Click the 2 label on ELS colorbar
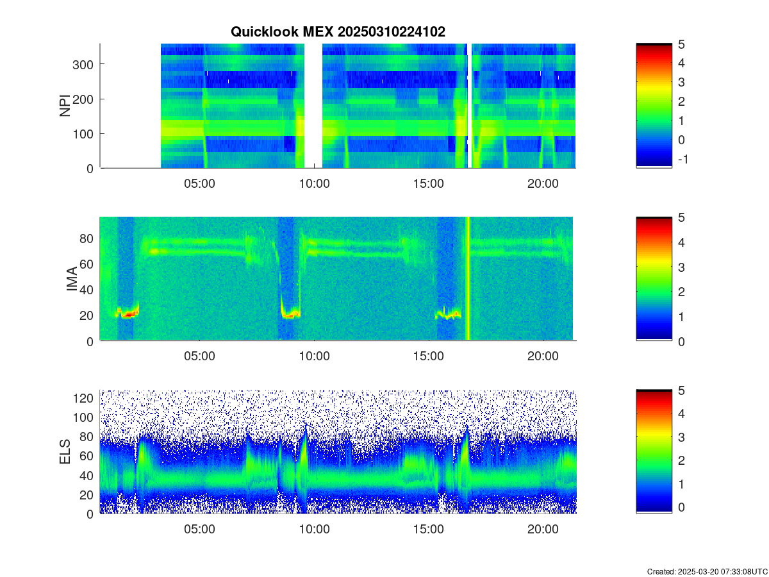Image resolution: width=769 pixels, height=577 pixels. tap(683, 460)
